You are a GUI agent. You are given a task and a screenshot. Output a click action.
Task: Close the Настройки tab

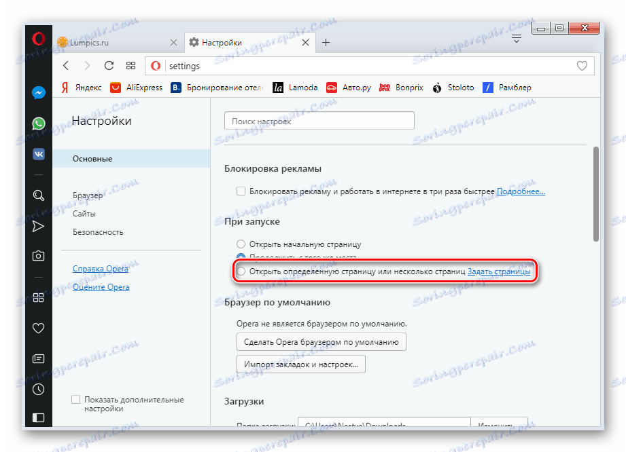pyautogui.click(x=305, y=42)
